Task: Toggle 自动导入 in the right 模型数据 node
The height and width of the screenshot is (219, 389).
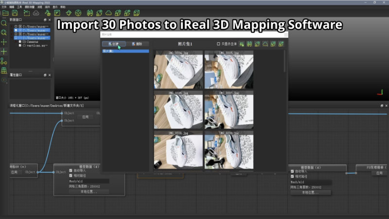Action: point(292,171)
